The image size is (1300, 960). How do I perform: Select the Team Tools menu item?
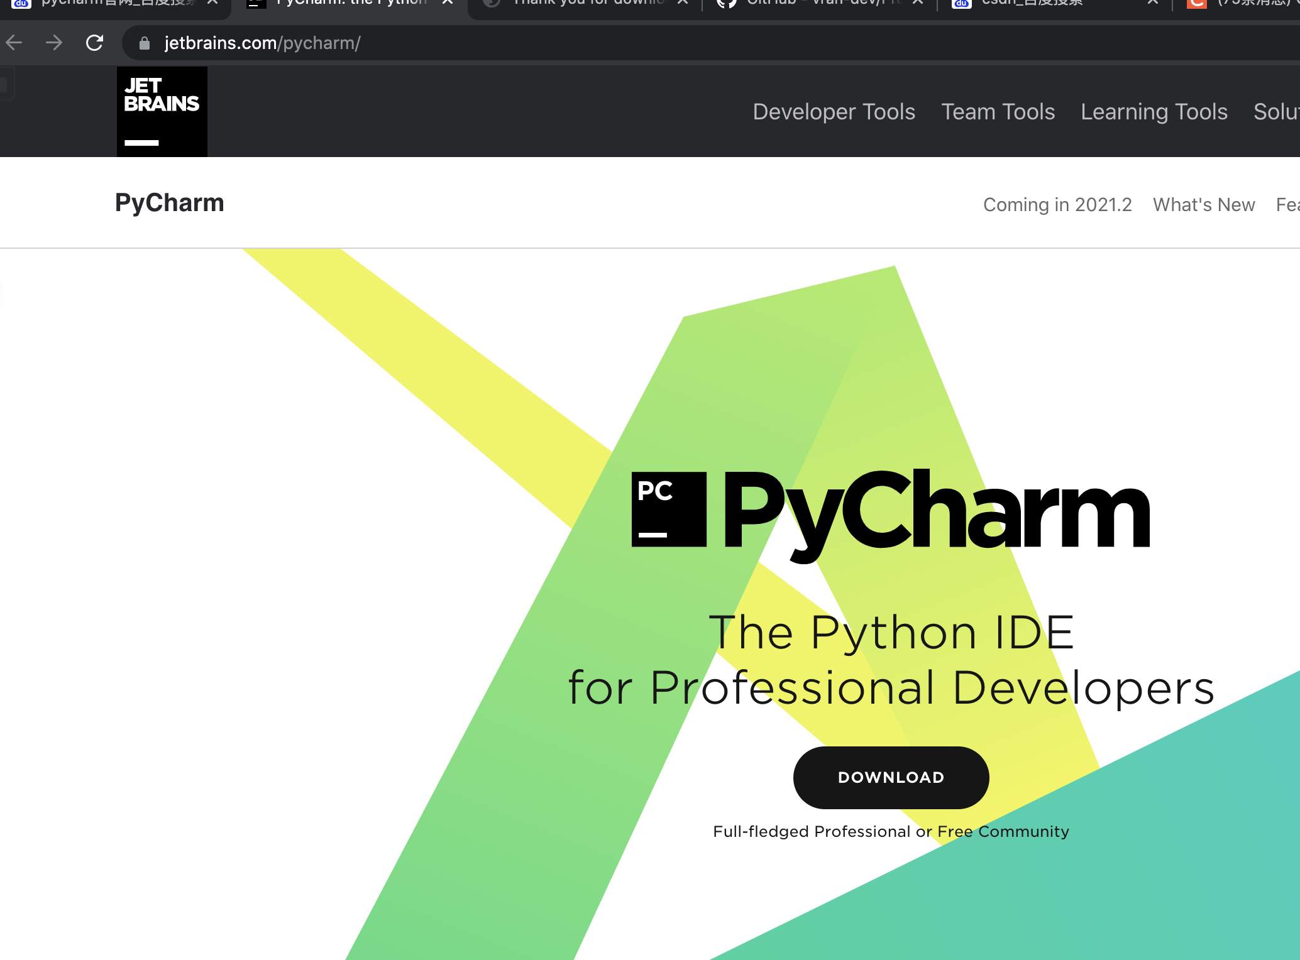point(997,111)
